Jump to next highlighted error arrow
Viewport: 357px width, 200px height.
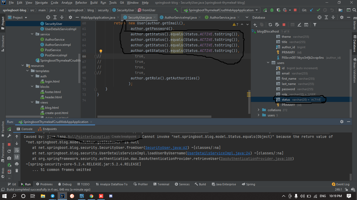(248, 24)
